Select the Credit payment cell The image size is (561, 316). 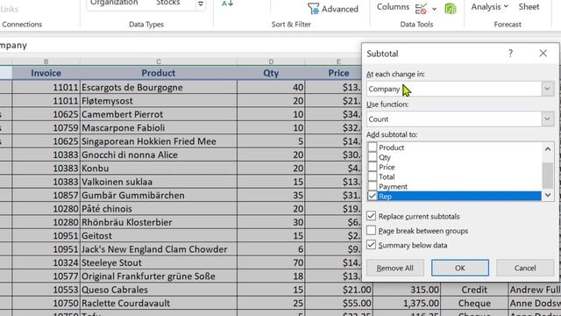pos(474,290)
